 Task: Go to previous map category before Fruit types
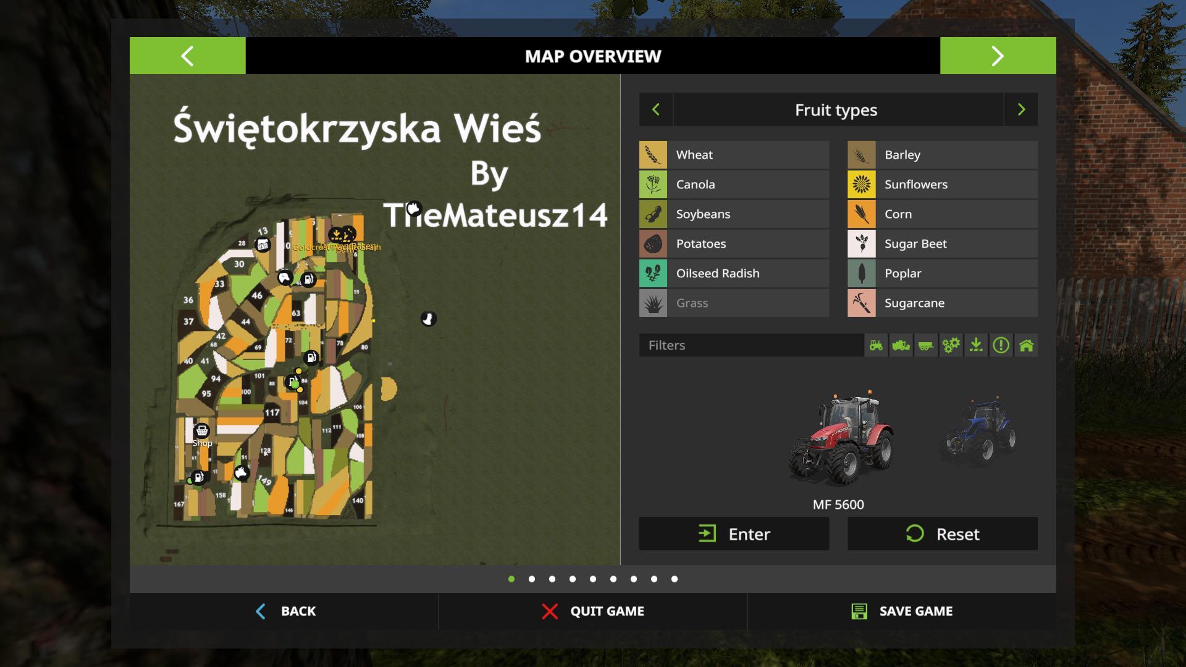[656, 110]
